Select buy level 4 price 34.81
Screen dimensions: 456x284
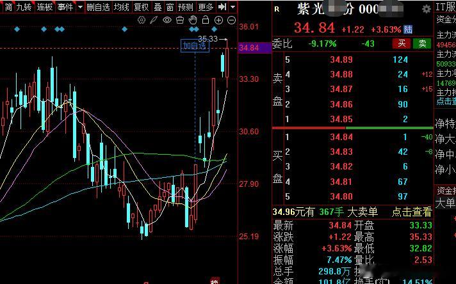(x=341, y=182)
